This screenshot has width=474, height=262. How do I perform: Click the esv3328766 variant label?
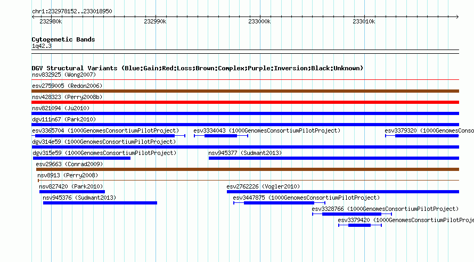click(x=385, y=209)
